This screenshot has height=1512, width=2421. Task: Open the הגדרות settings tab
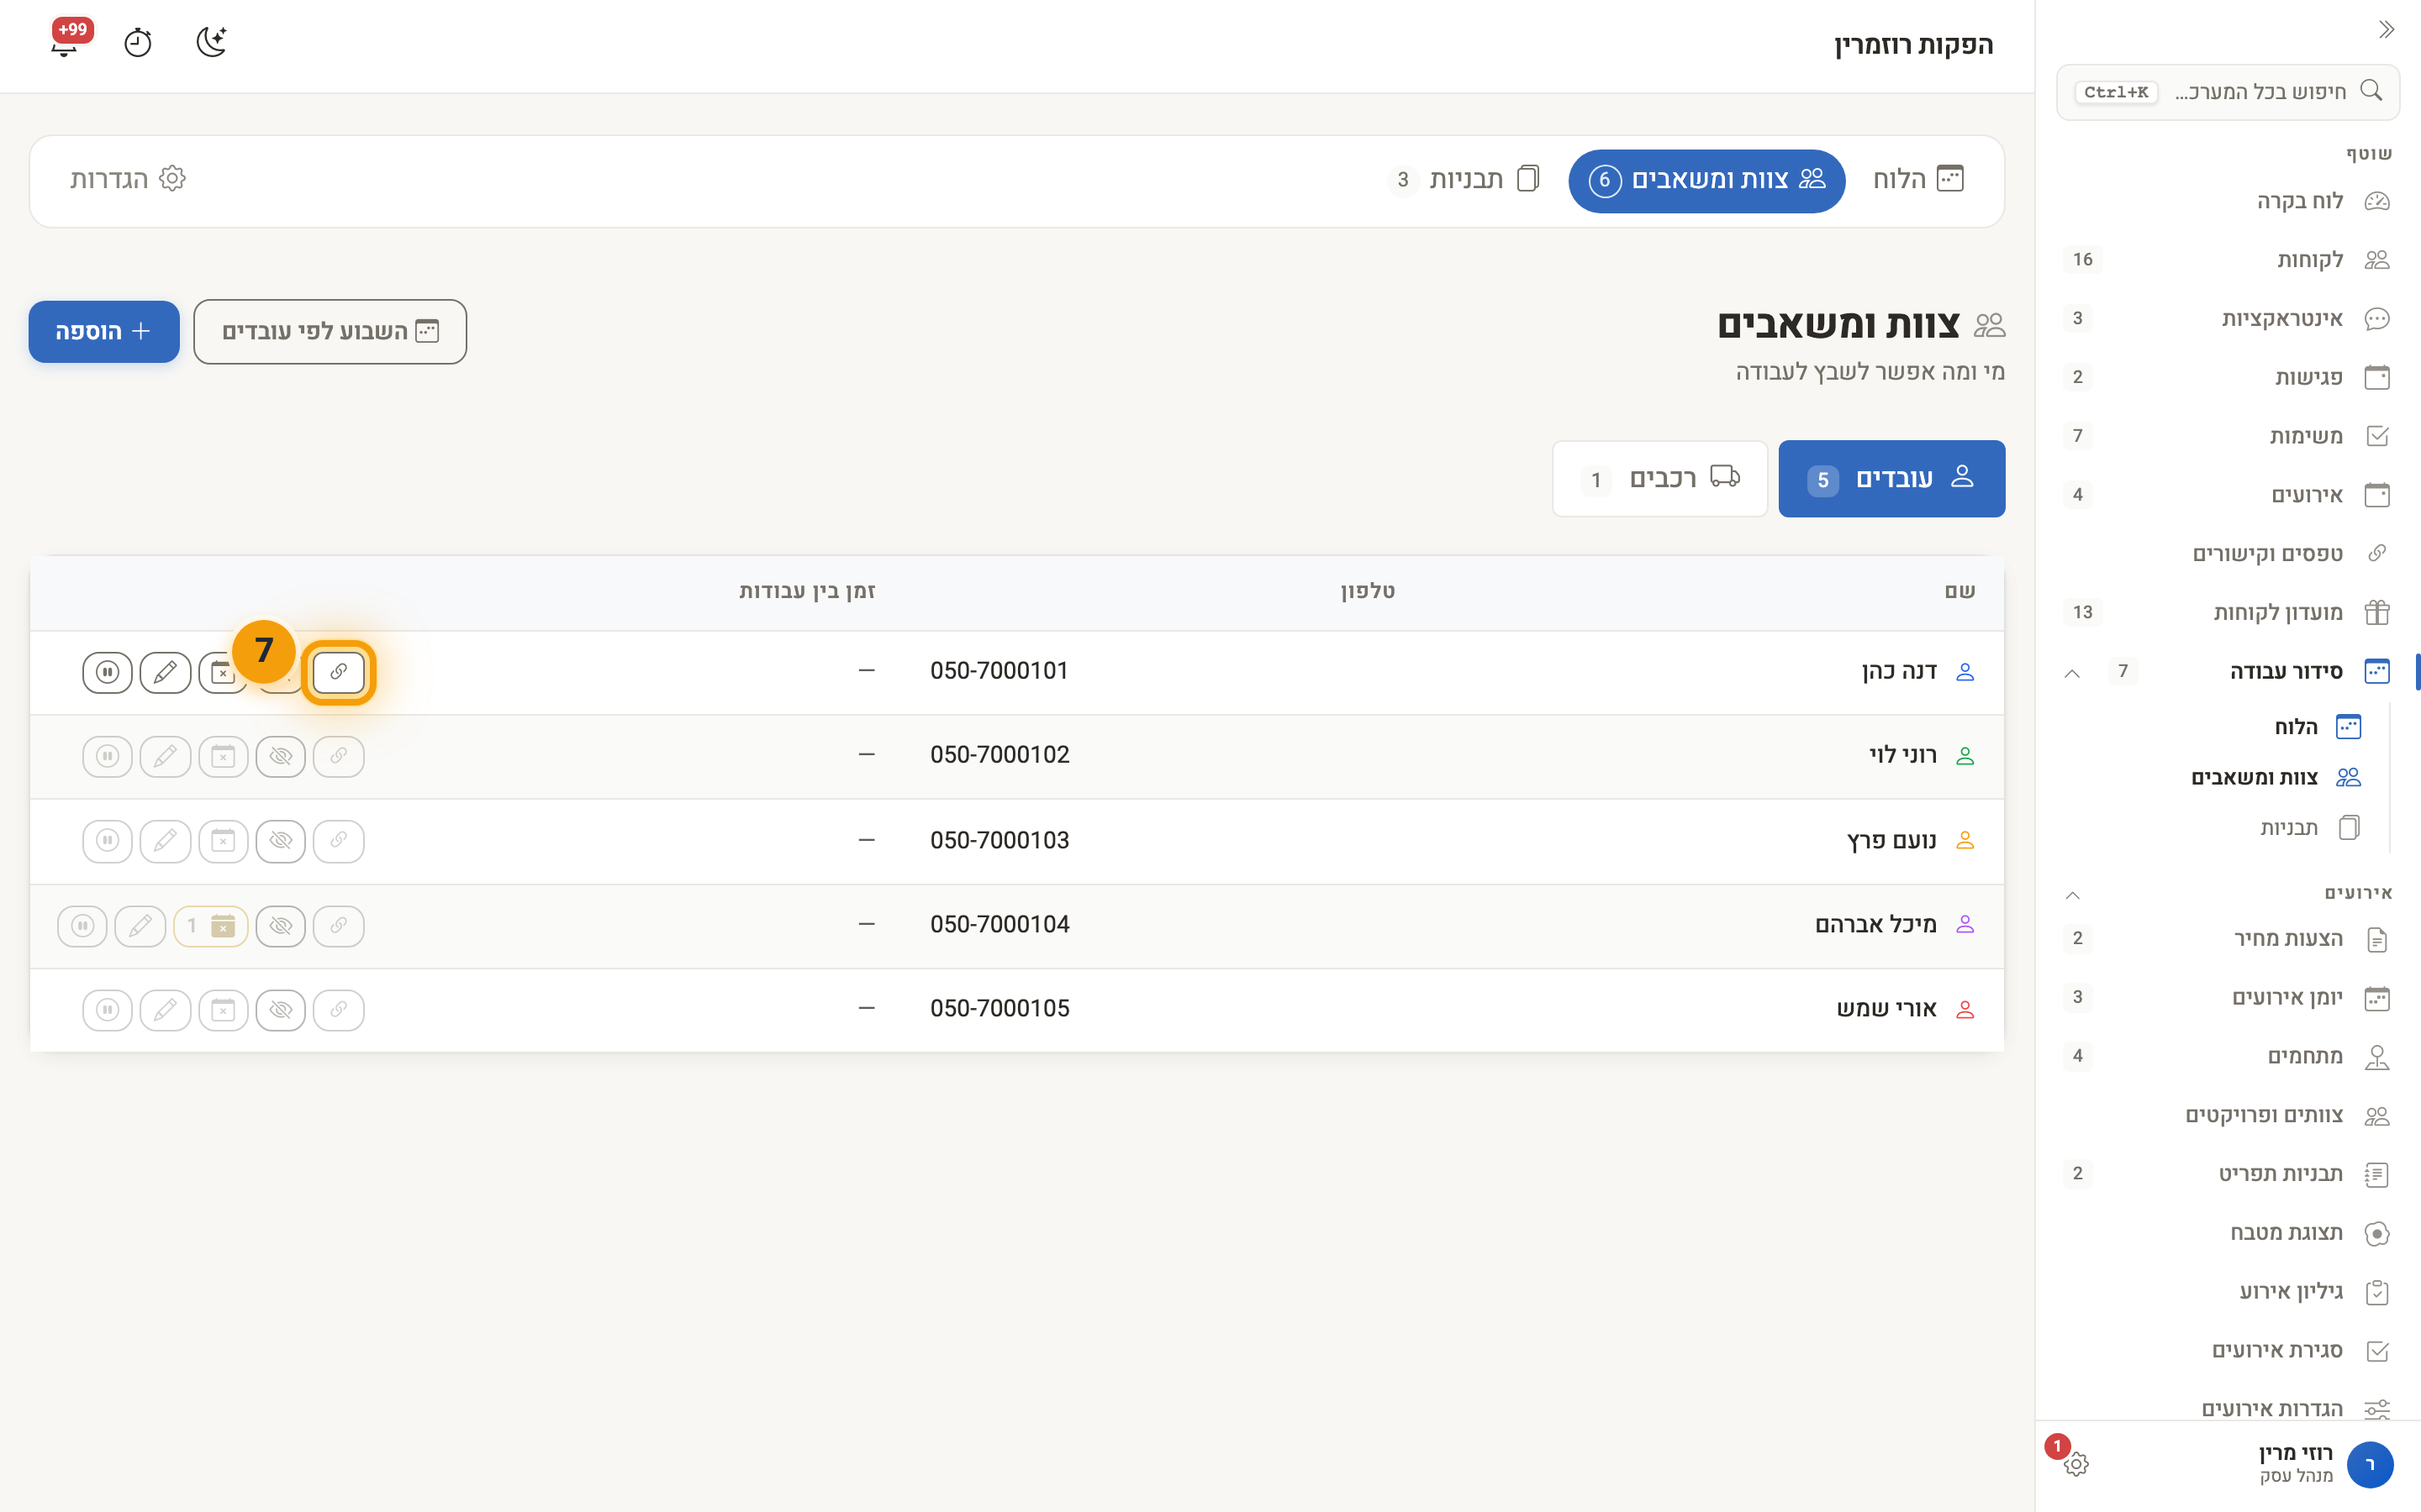coord(128,179)
